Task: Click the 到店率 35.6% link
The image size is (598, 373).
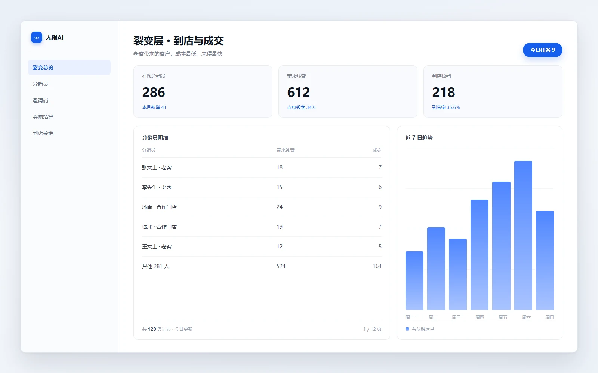Action: pos(446,107)
